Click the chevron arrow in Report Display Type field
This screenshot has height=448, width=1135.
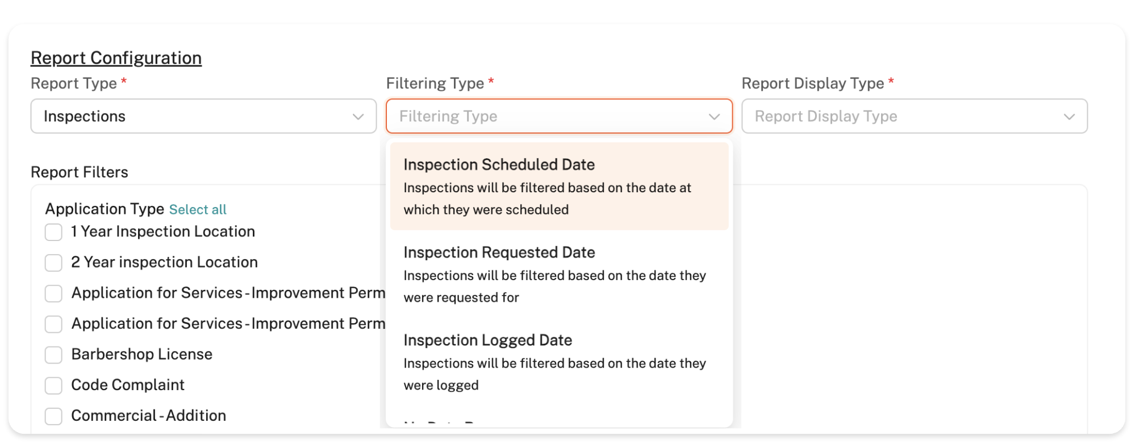[1069, 117]
